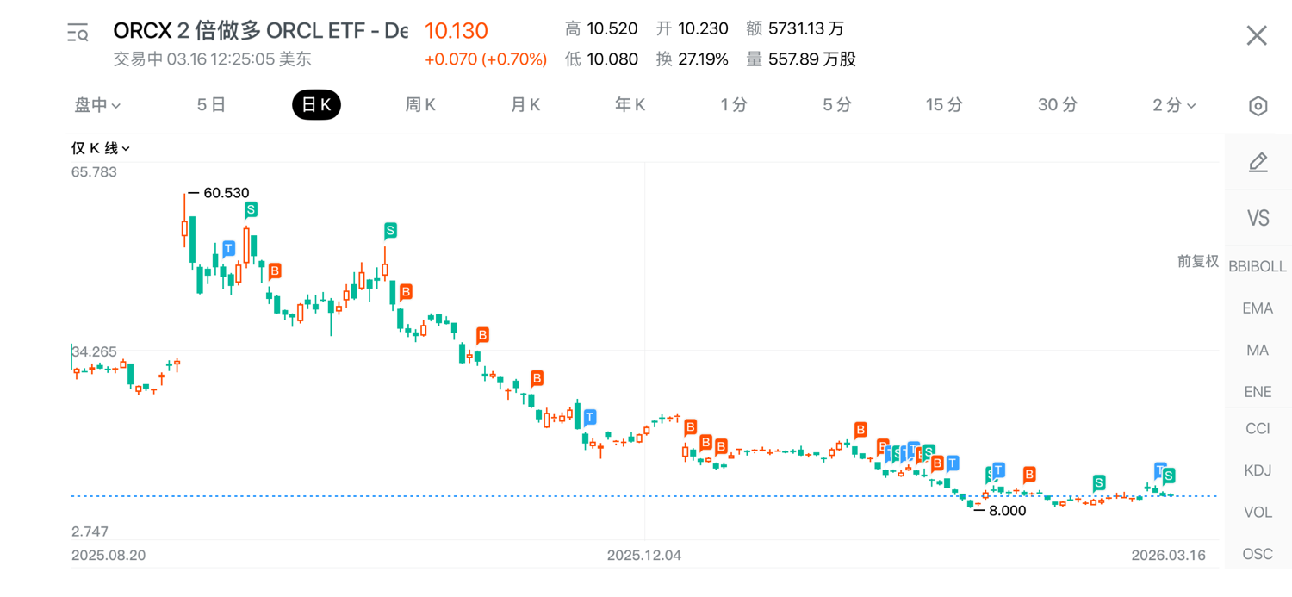This screenshot has width=1292, height=597.
Task: Close the chart view with X
Action: (x=1257, y=35)
